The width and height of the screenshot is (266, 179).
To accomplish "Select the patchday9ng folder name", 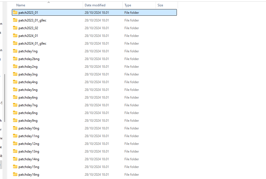I will (x=28, y=121).
